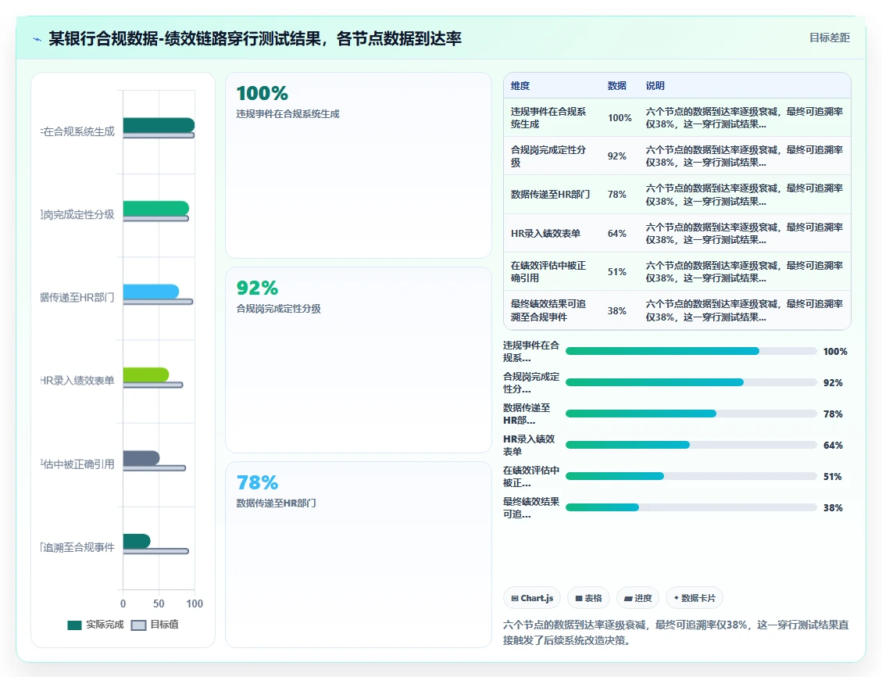Select the 进度 tag chip
Viewport: 882px width, 677px height.
point(638,598)
